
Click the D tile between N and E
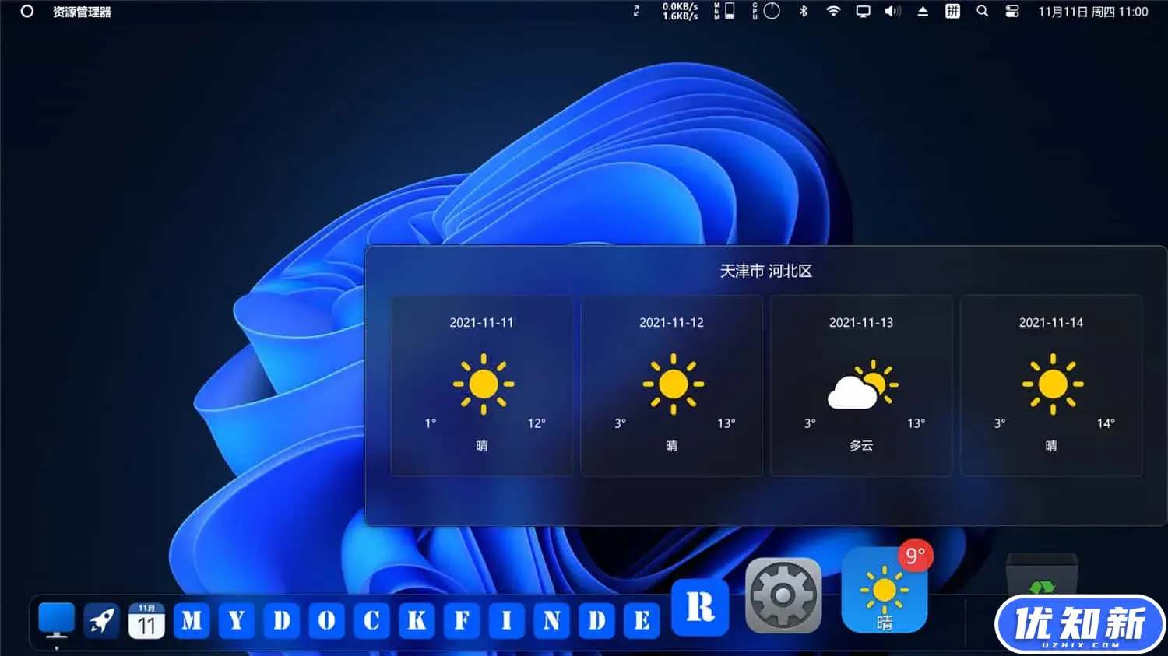(597, 620)
